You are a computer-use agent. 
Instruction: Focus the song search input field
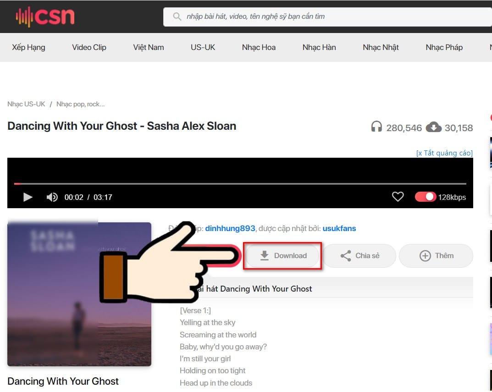pyautogui.click(x=327, y=17)
